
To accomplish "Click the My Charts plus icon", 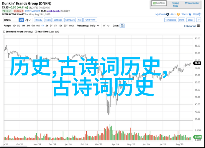I will pos(168,14).
